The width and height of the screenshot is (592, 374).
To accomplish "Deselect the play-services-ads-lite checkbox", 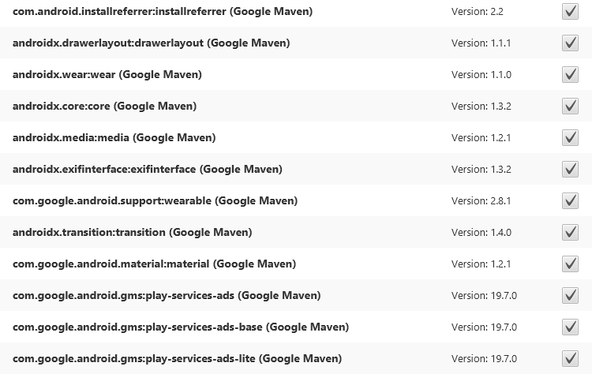I will (570, 359).
